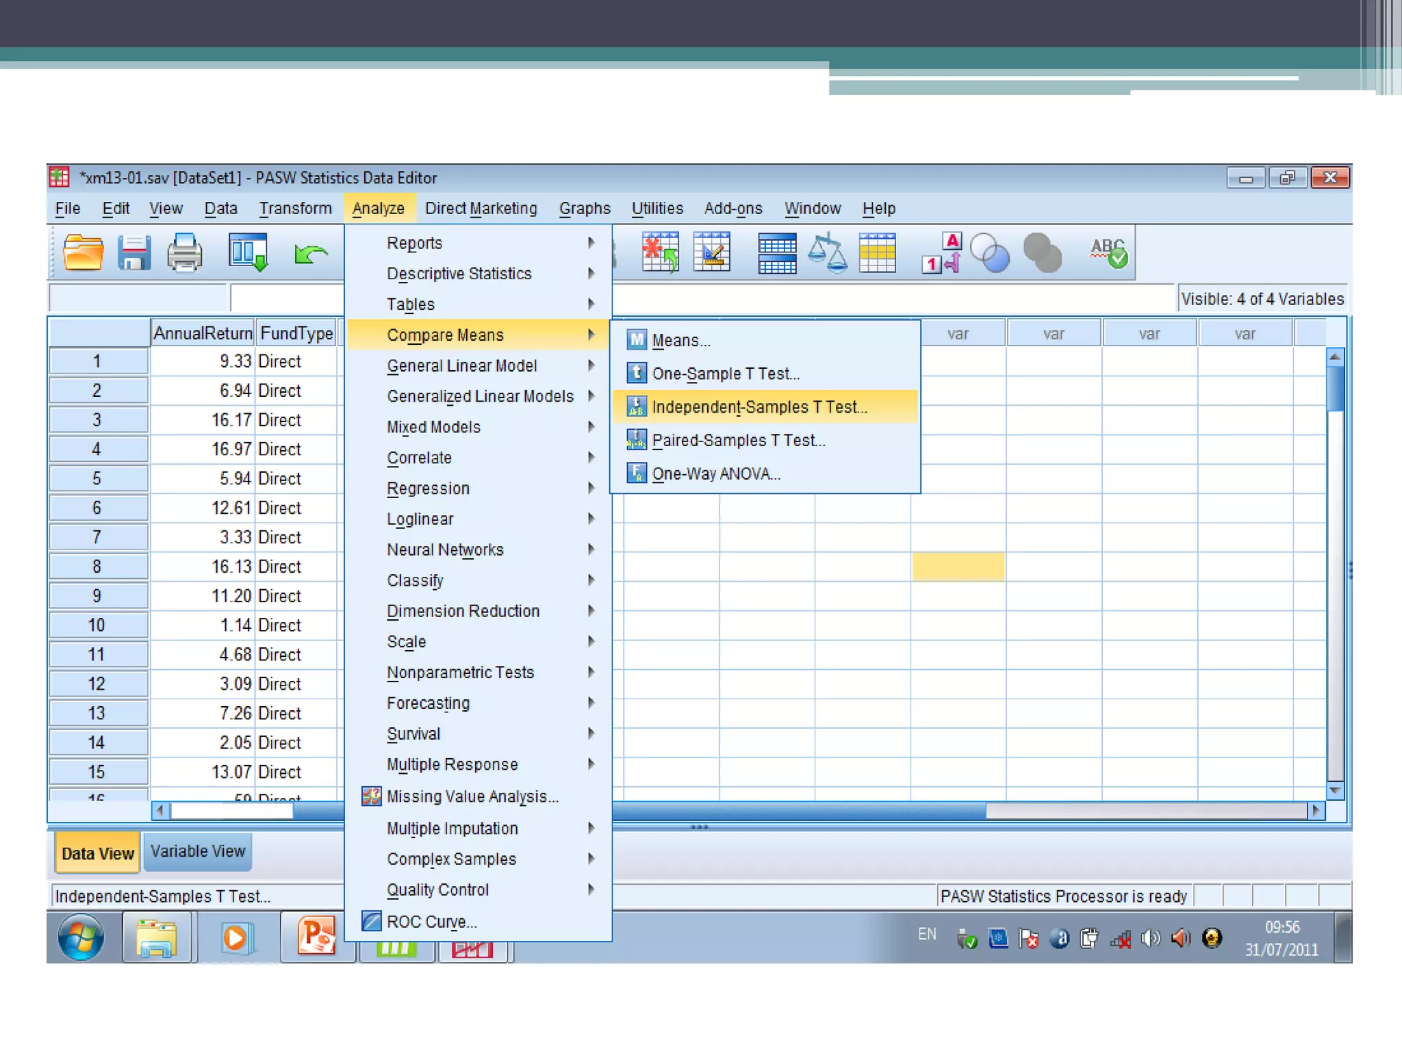Click the Missing Value Analysis icon

[x=372, y=796]
